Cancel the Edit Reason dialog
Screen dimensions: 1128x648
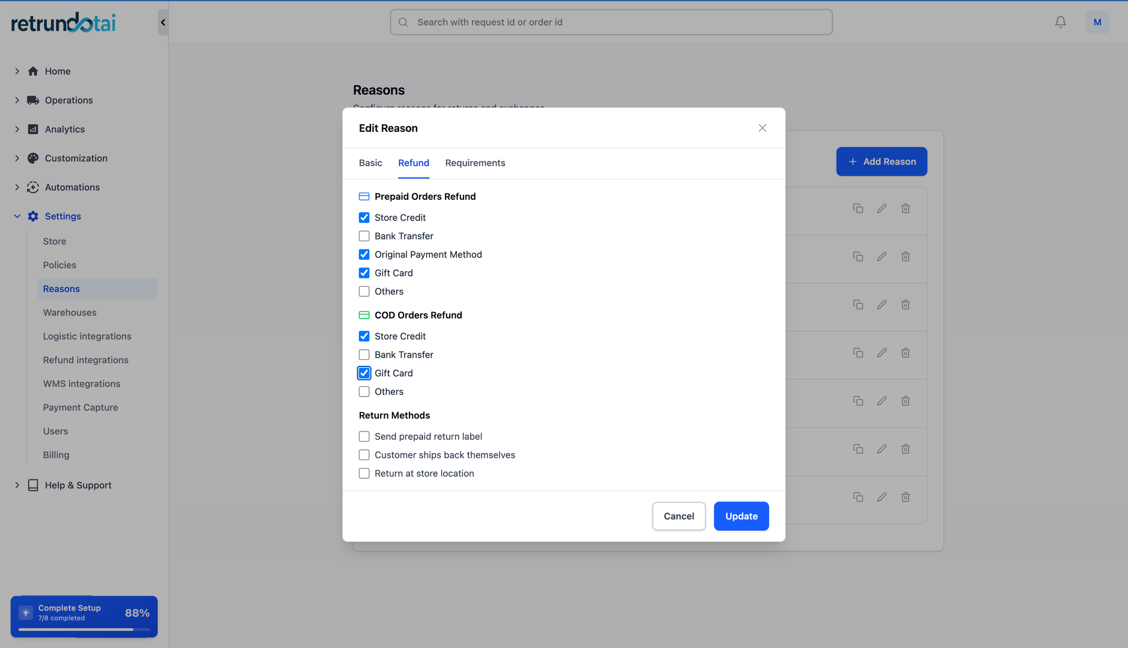pos(678,516)
